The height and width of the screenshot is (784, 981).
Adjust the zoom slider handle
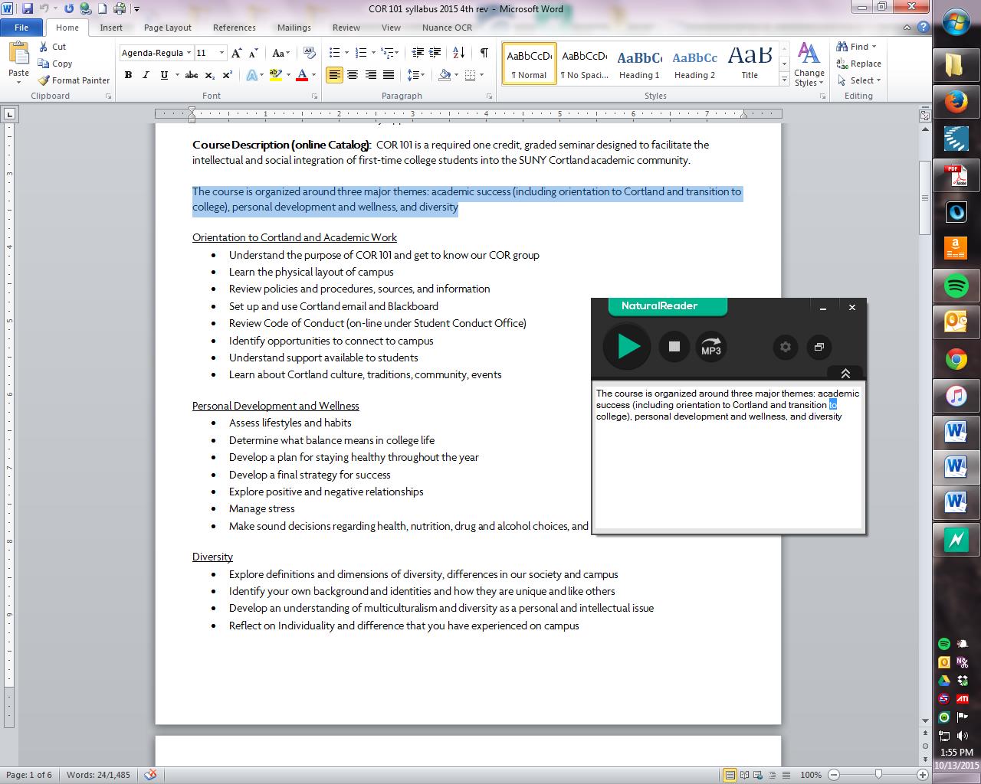click(878, 775)
